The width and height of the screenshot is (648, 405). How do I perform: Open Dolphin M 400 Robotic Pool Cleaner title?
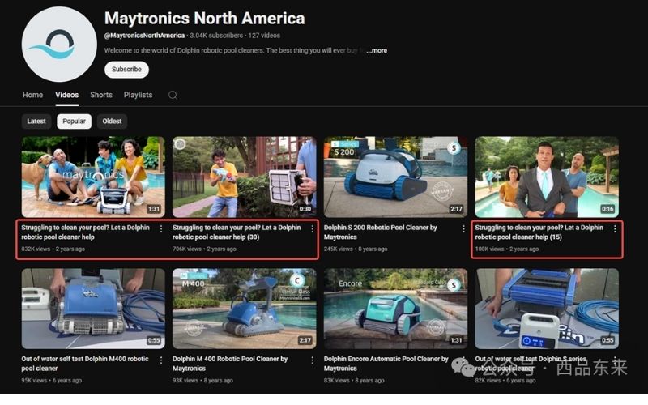coord(230,364)
